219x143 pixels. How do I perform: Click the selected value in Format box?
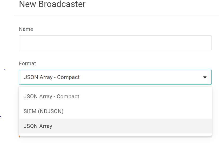coord(52,77)
